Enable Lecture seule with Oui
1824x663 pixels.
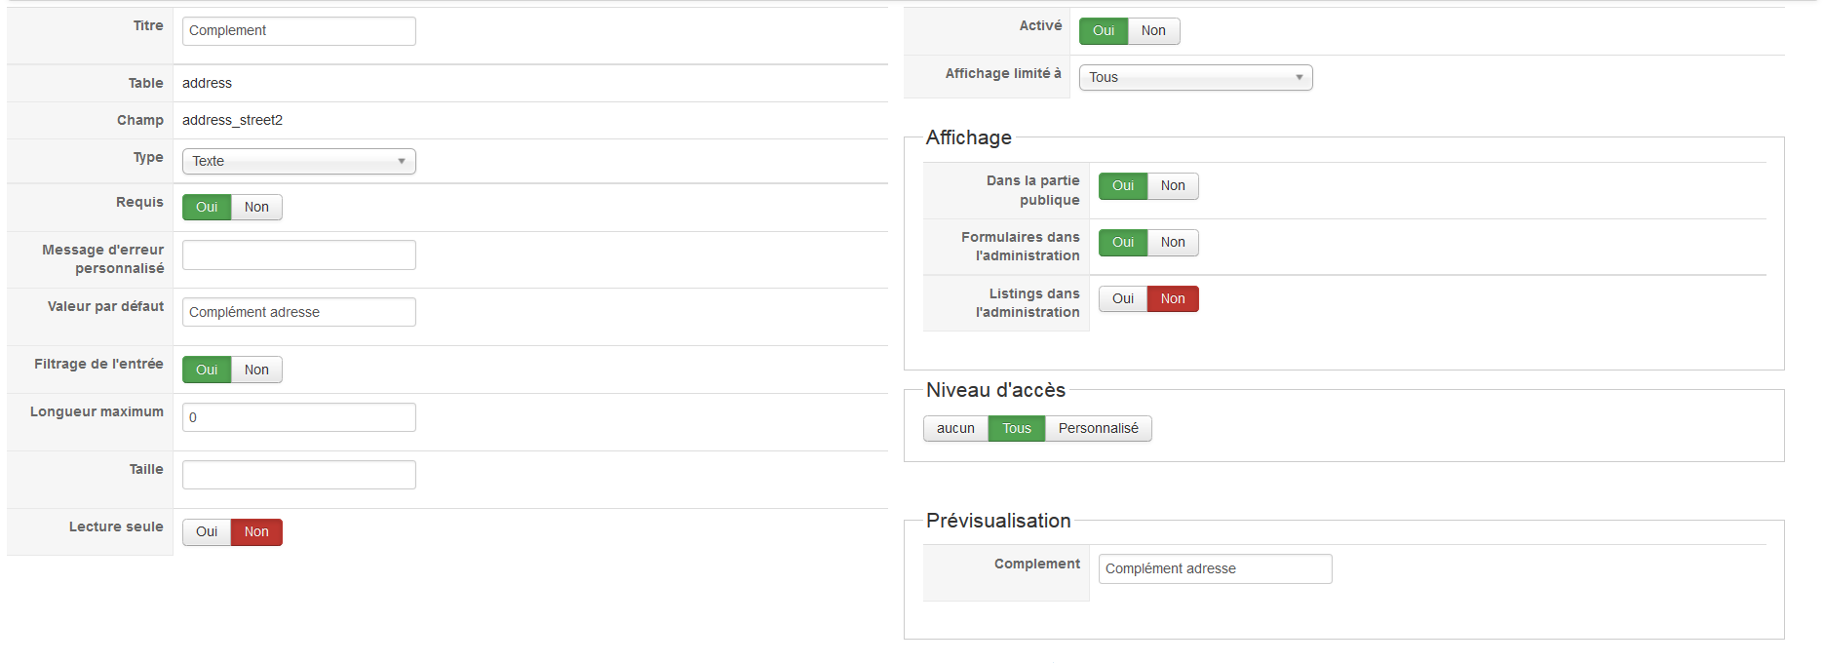(x=207, y=531)
